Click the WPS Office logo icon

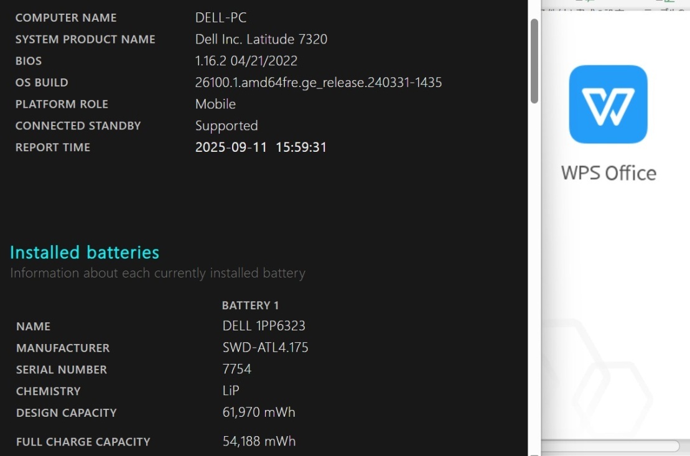point(608,105)
